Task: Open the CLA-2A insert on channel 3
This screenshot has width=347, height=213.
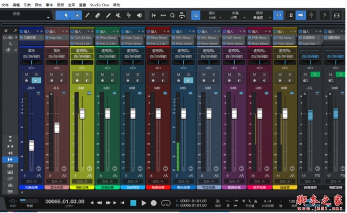Action: click(82, 38)
